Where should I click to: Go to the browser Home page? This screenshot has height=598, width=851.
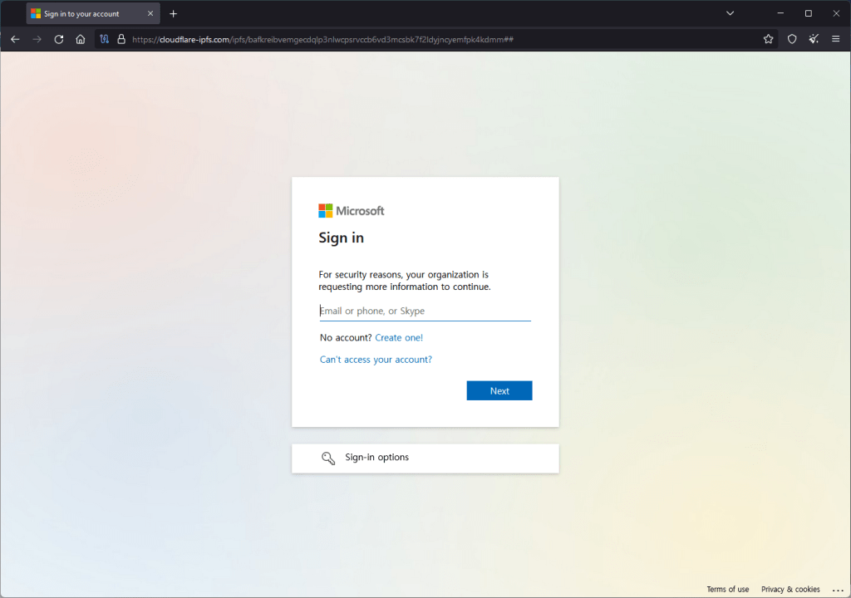[81, 39]
